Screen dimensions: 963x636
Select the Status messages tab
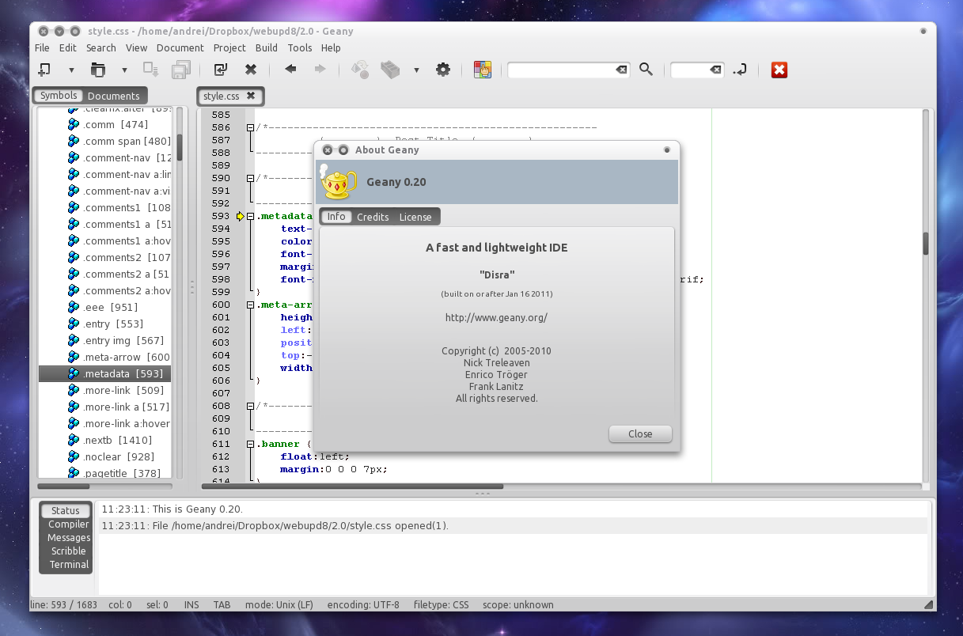[66, 511]
